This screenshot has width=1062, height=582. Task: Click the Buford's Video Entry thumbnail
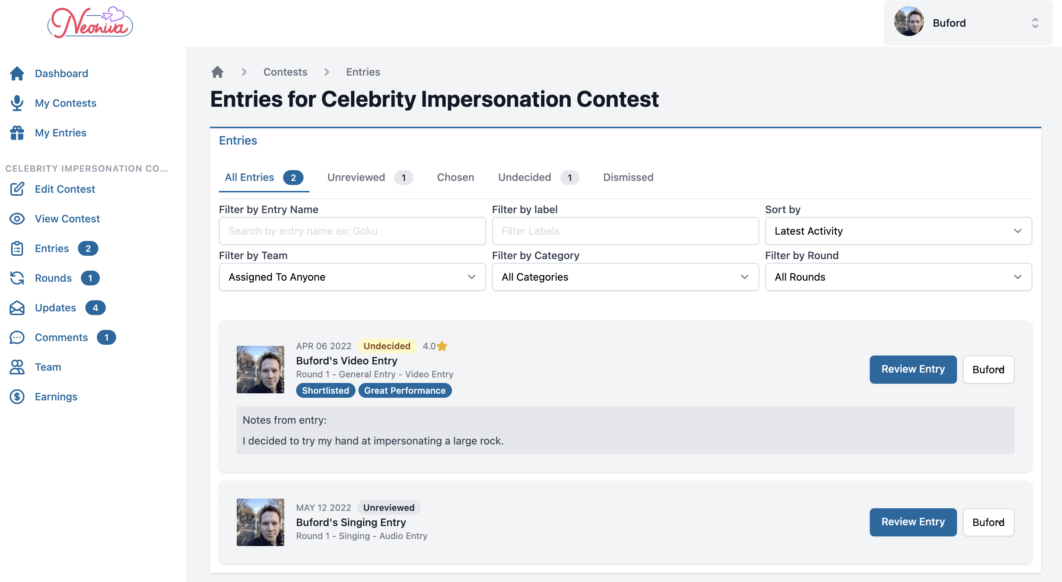(x=261, y=368)
